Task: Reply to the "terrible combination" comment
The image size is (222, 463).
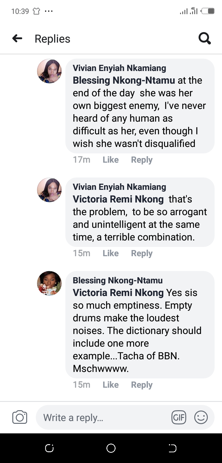Action: tap(142, 253)
